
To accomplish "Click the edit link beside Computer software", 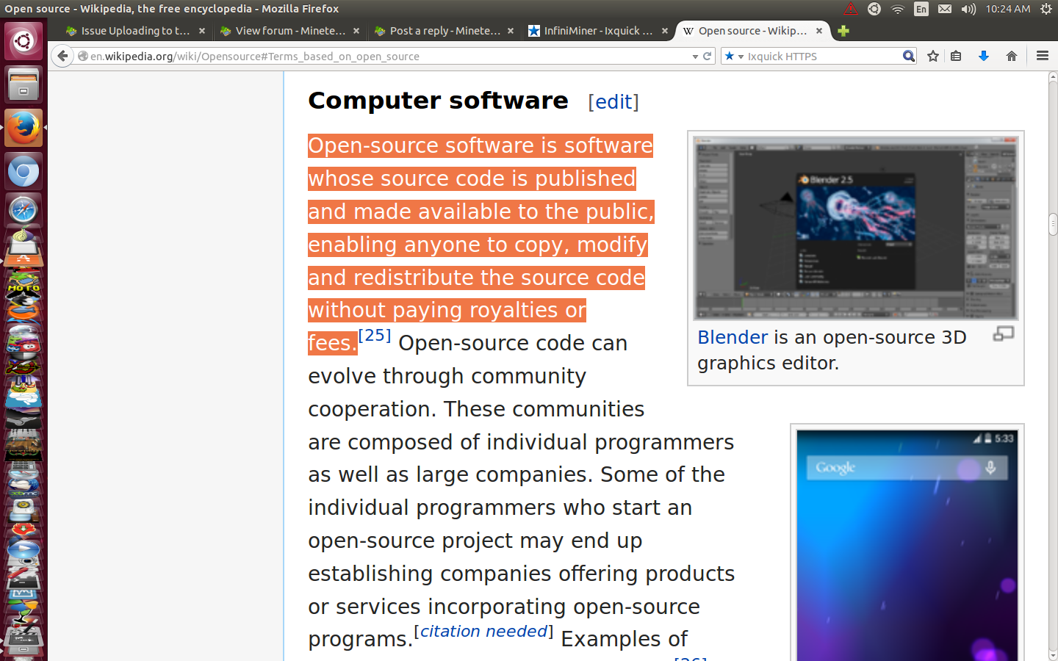I will pyautogui.click(x=613, y=102).
